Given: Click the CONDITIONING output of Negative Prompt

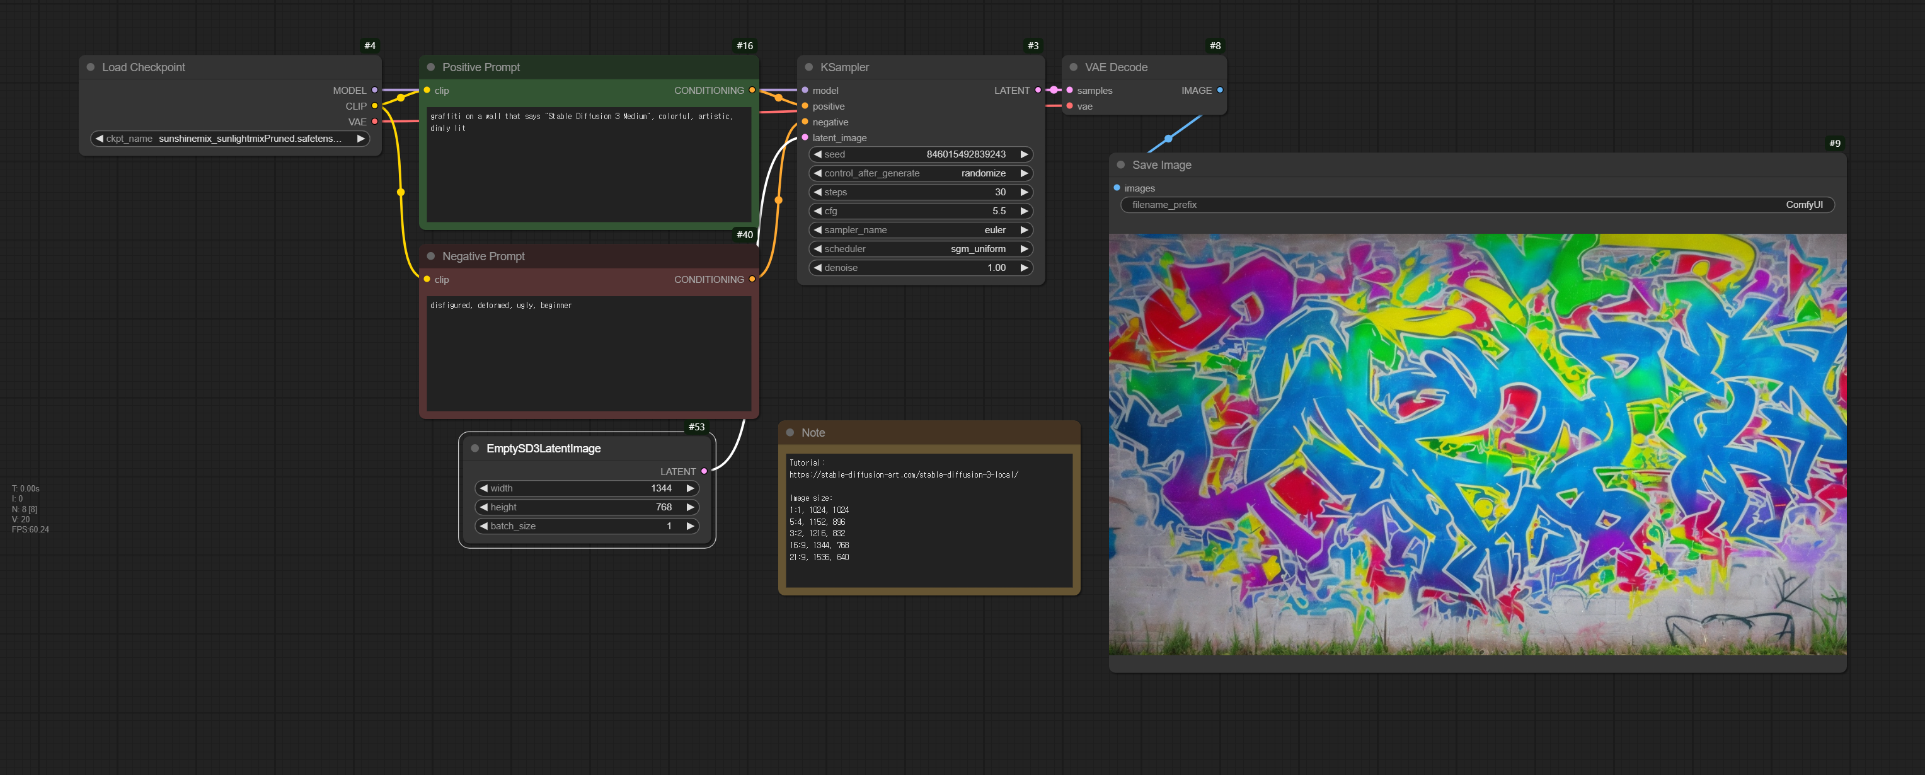Looking at the screenshot, I should (752, 280).
